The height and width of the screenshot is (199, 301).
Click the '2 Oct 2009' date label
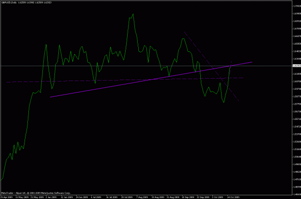click(218, 197)
